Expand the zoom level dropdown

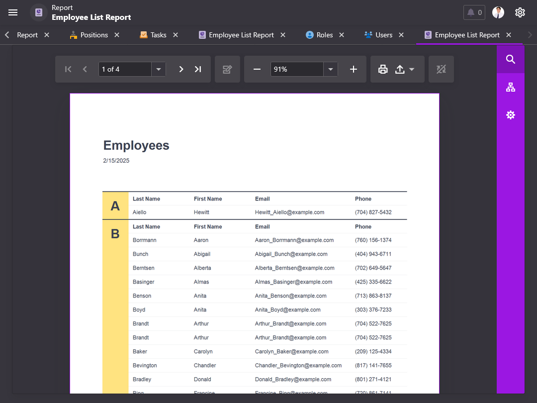pyautogui.click(x=331, y=69)
